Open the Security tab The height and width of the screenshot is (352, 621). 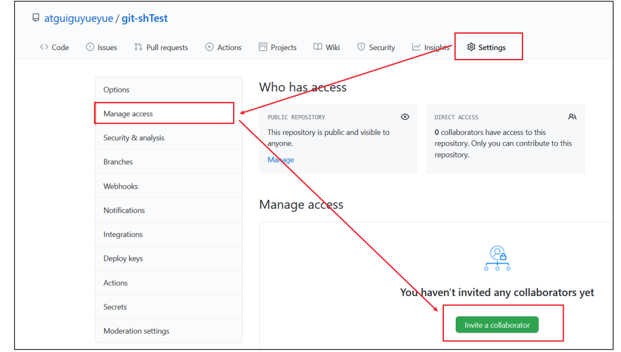[x=376, y=47]
